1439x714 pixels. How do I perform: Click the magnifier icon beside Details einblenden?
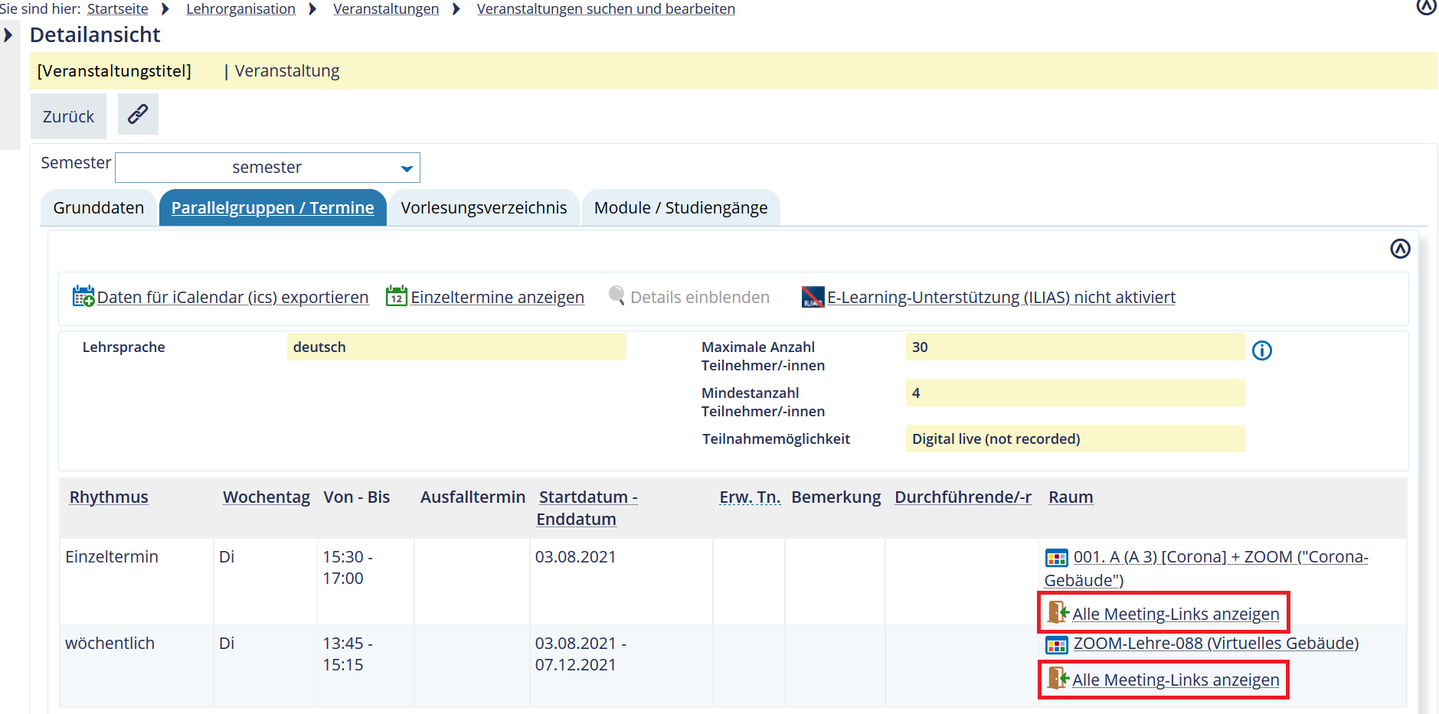(x=616, y=295)
